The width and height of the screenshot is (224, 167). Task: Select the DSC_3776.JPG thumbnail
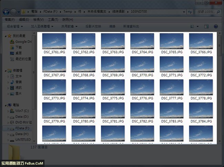click(142, 87)
